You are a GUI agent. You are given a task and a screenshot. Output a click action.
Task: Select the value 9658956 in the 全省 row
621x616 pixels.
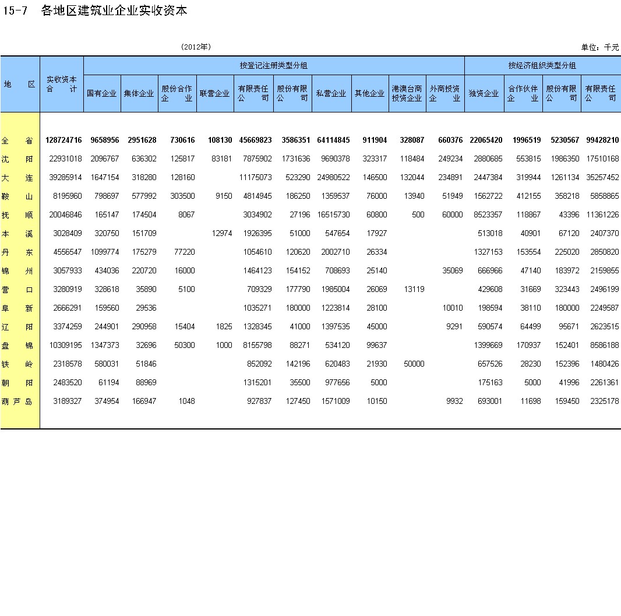point(104,140)
